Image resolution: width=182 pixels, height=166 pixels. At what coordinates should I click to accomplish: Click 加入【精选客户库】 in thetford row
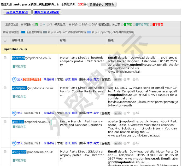pos(29,79)
